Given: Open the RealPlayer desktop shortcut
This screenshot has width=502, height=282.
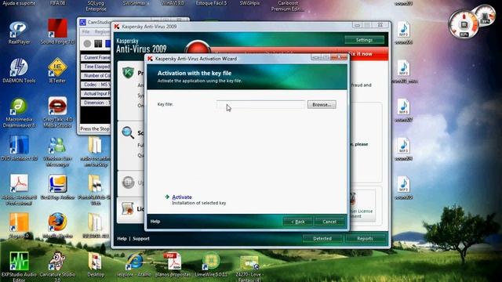Looking at the screenshot, I should pyautogui.click(x=19, y=32).
